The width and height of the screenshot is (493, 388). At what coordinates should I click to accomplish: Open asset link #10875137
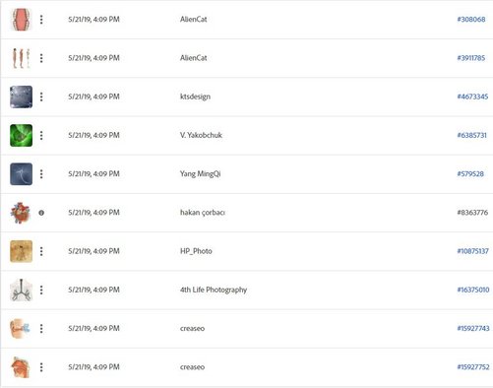472,251
